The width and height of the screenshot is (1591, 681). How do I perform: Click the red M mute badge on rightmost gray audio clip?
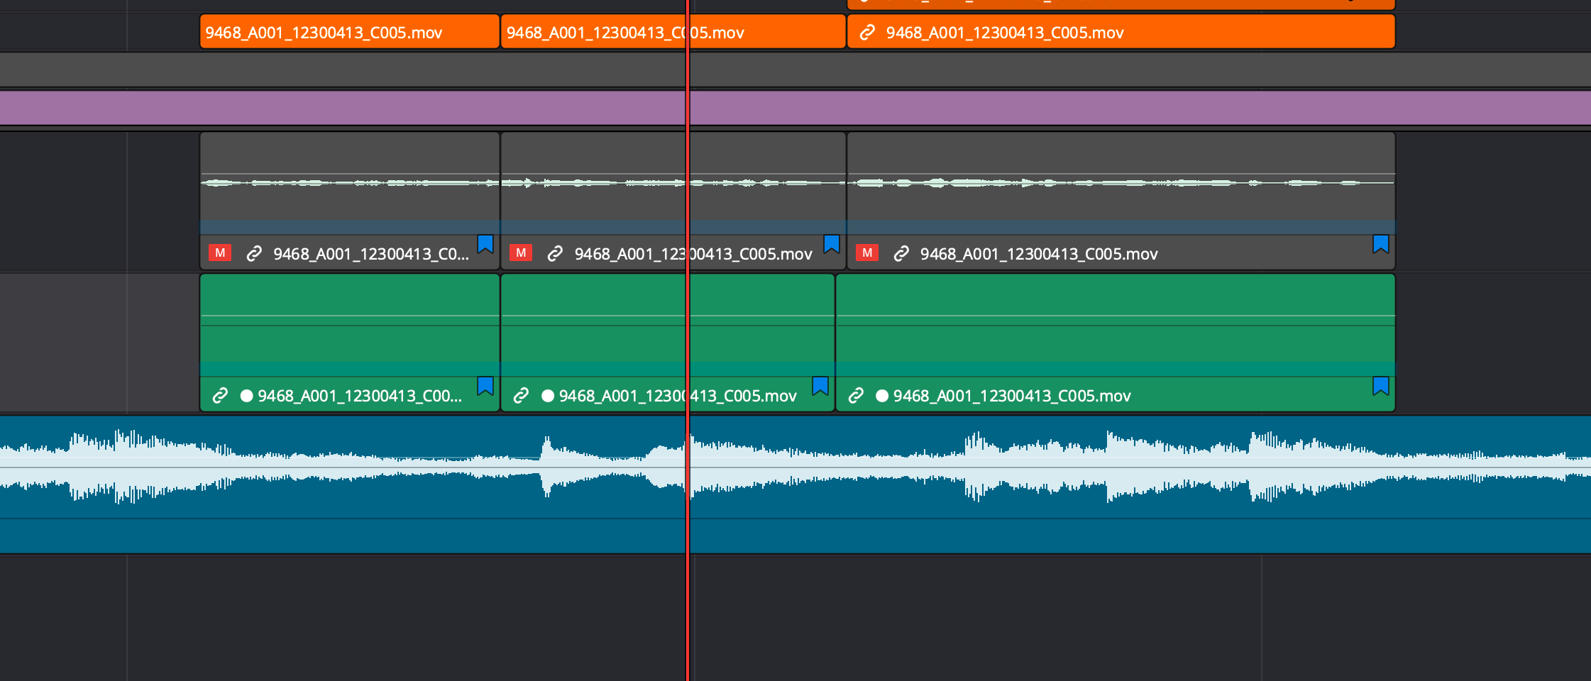(867, 253)
